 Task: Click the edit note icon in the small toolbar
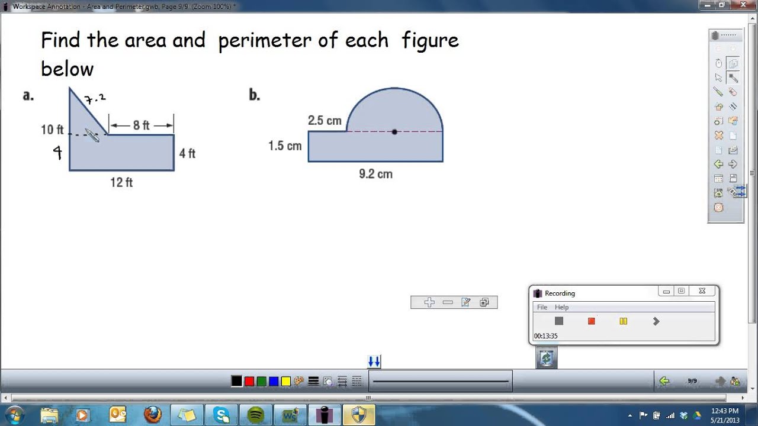[466, 302]
